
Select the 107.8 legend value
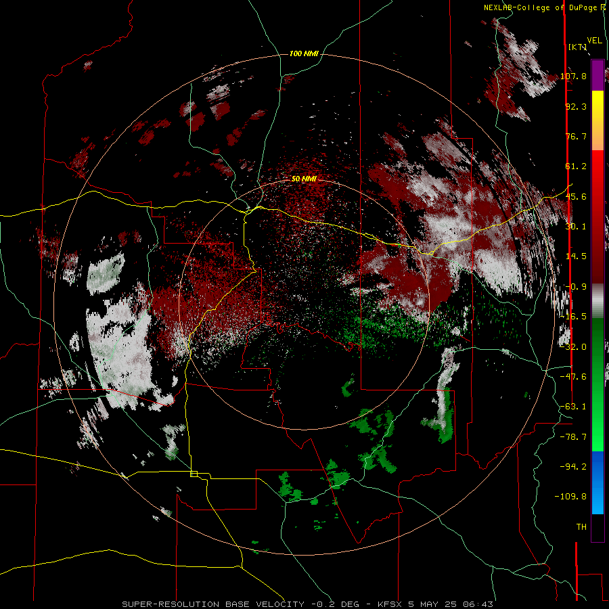coord(574,76)
